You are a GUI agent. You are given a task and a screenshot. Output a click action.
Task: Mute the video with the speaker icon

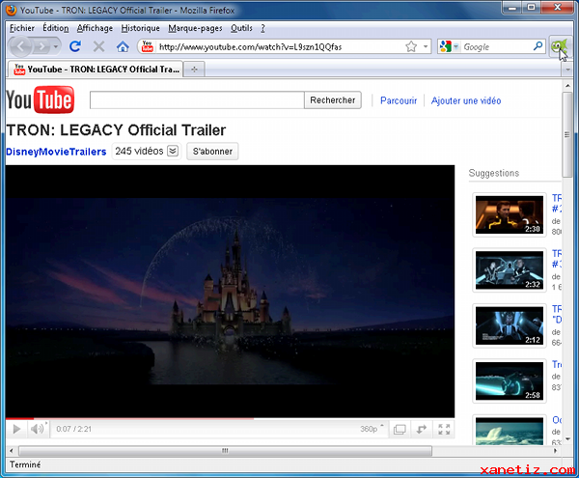(x=37, y=429)
